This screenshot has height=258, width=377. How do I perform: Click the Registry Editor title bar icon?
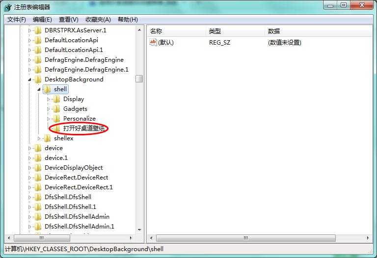click(8, 7)
